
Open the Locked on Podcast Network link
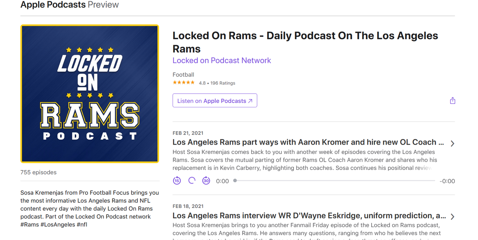tap(222, 60)
